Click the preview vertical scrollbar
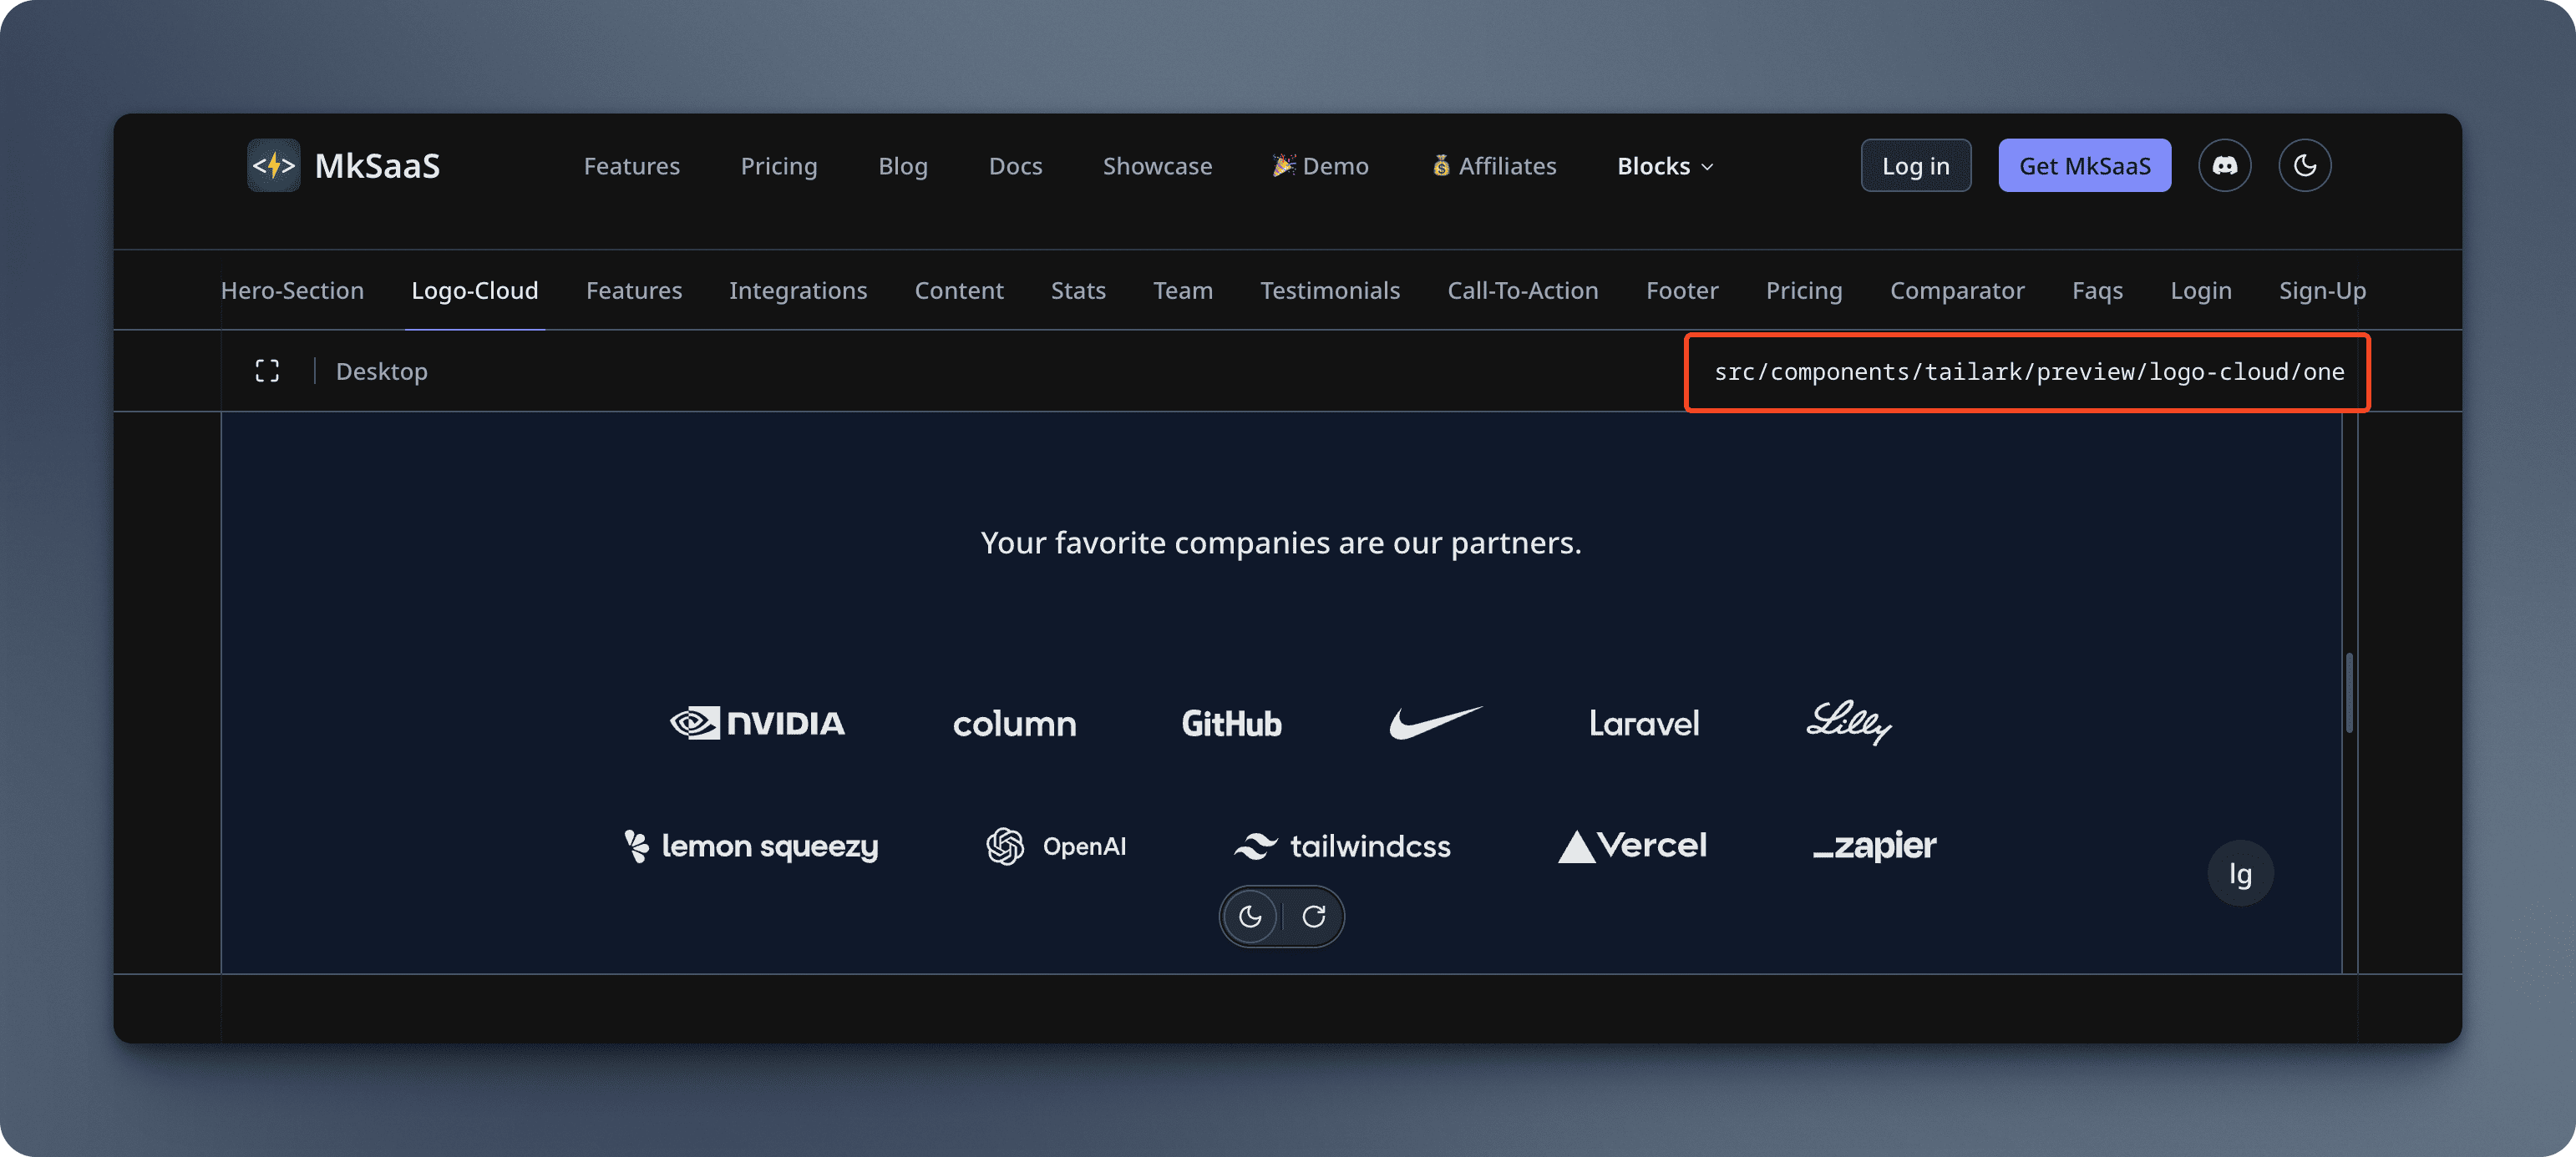The height and width of the screenshot is (1157, 2576). [2348, 692]
